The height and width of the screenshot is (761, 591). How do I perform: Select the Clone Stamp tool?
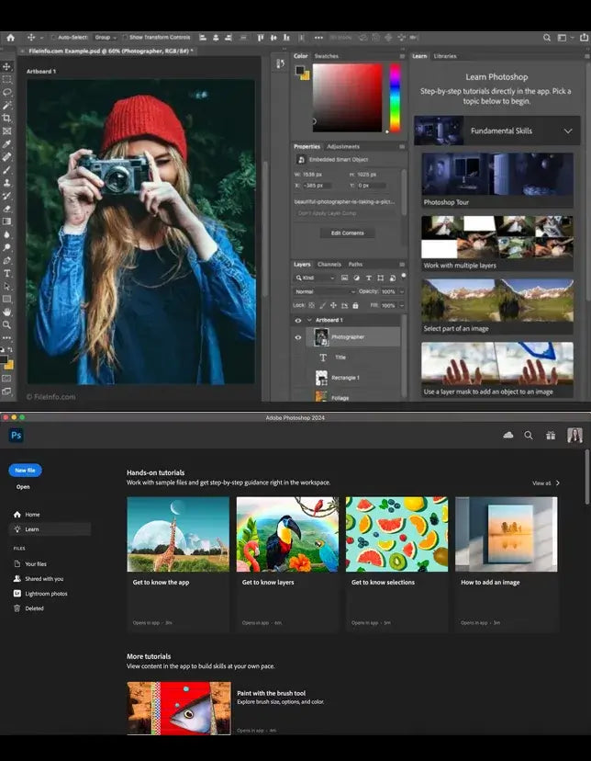(x=6, y=183)
